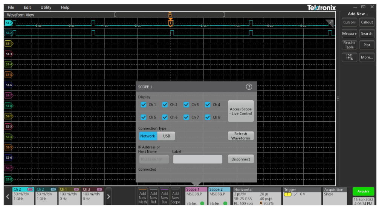379x208 pixels.
Task: Click the Measure button
Action: (349, 34)
